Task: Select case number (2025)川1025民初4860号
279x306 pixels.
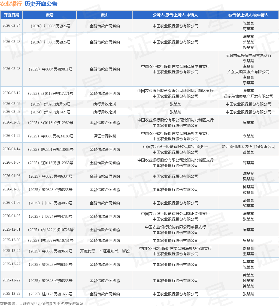Action: pos(51,203)
